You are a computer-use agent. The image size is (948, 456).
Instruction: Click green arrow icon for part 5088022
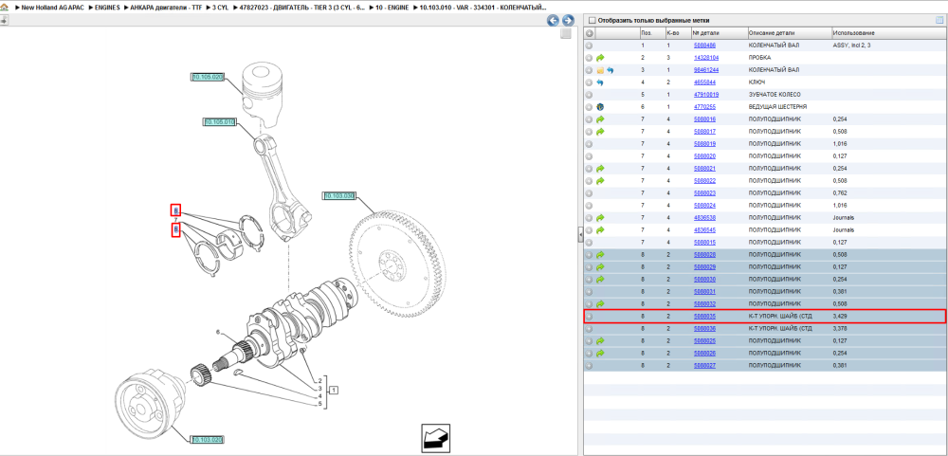coord(600,181)
